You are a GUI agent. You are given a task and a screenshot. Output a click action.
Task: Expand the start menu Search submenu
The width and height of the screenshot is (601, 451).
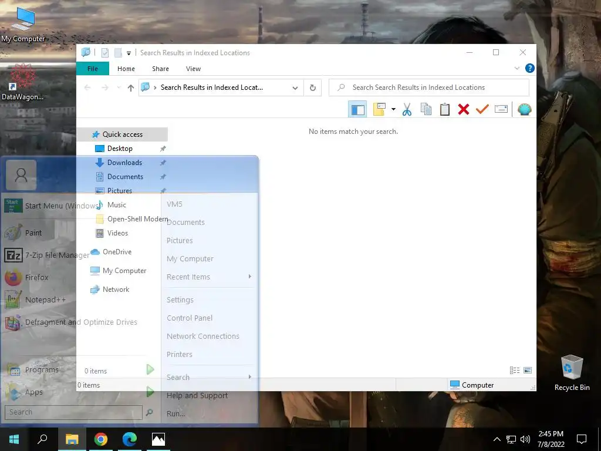pyautogui.click(x=210, y=378)
